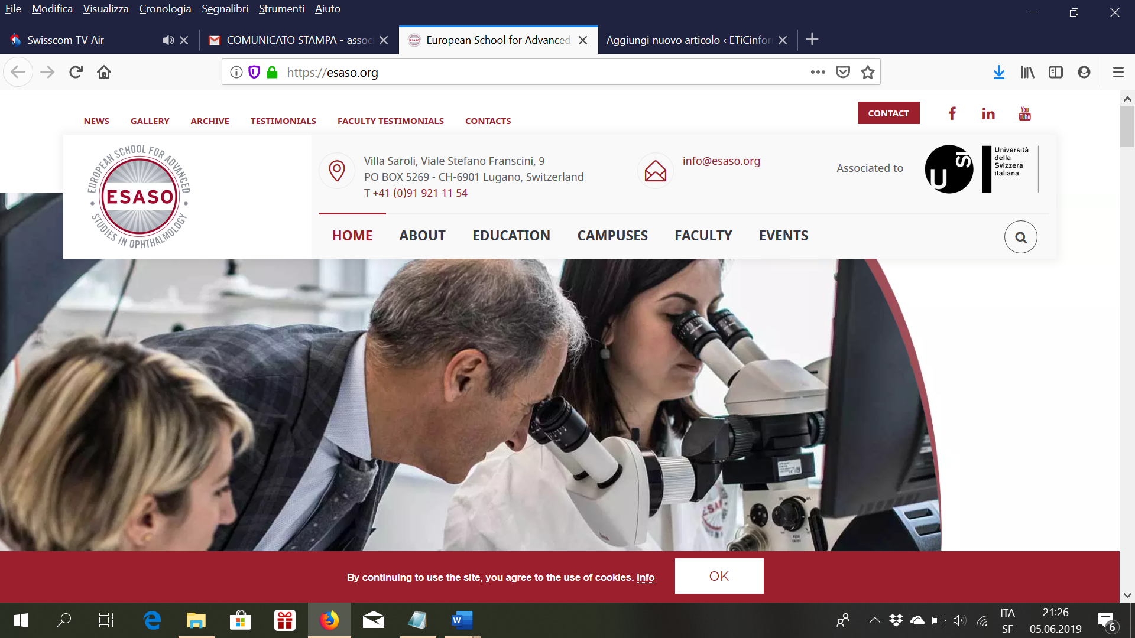Mute the Swisscom TV Air tab
This screenshot has width=1135, height=638.
pyautogui.click(x=168, y=40)
